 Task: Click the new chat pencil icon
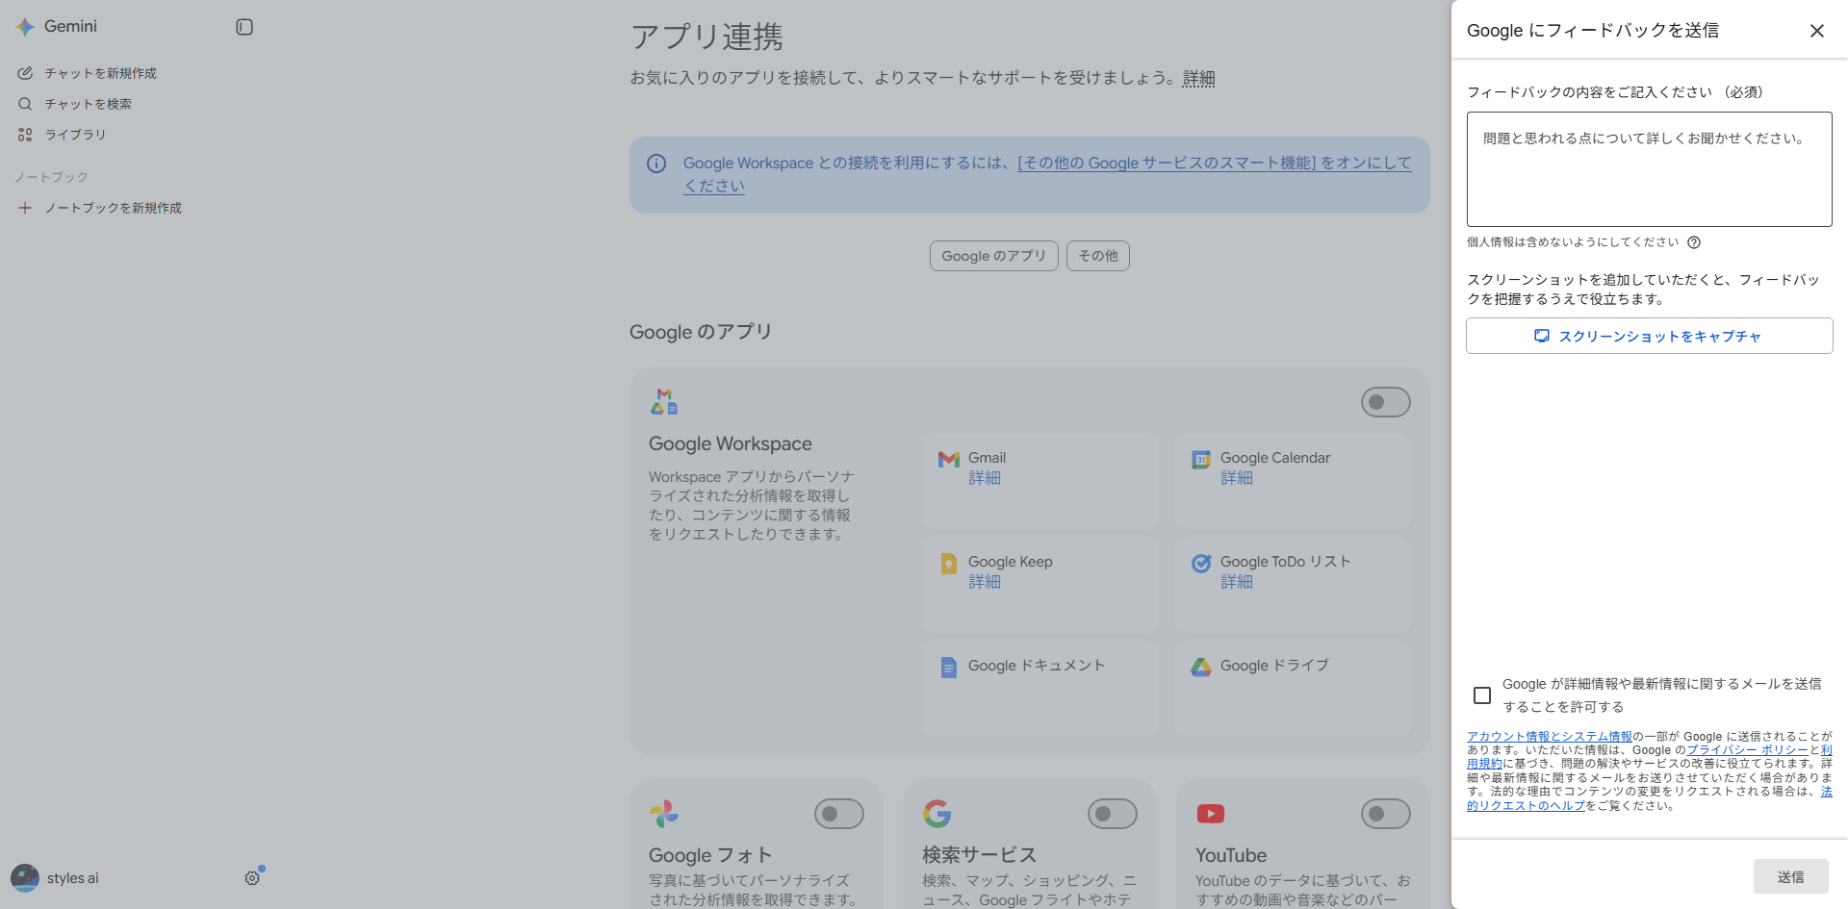click(25, 73)
